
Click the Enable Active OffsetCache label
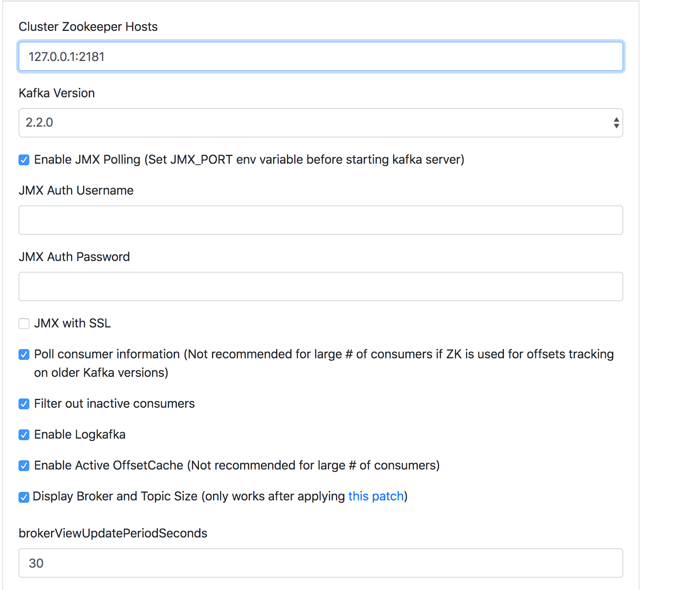point(237,465)
